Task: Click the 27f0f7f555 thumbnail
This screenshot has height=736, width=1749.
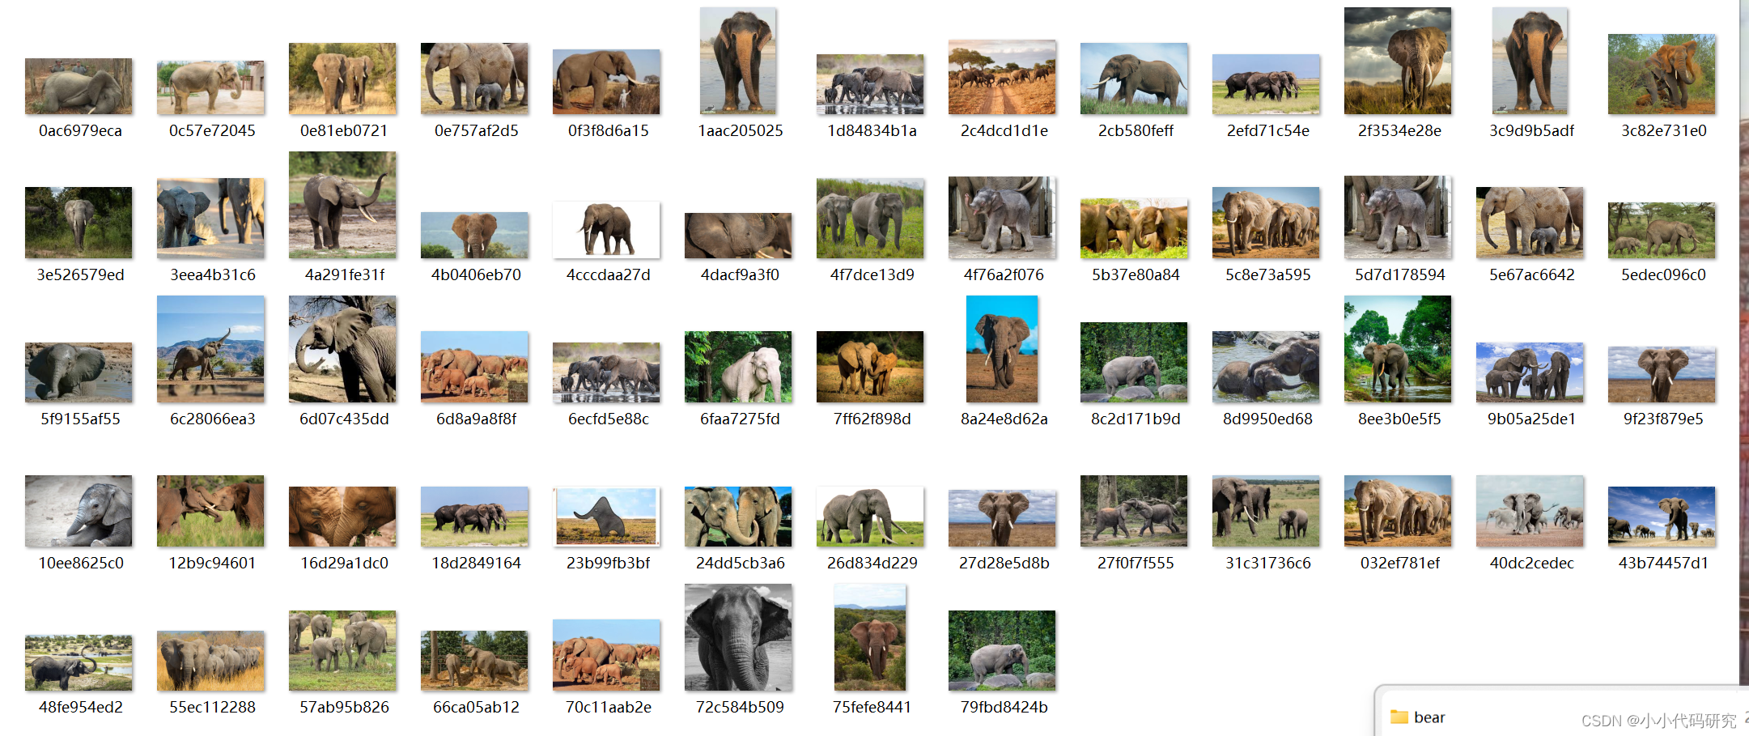Action: click(1134, 511)
